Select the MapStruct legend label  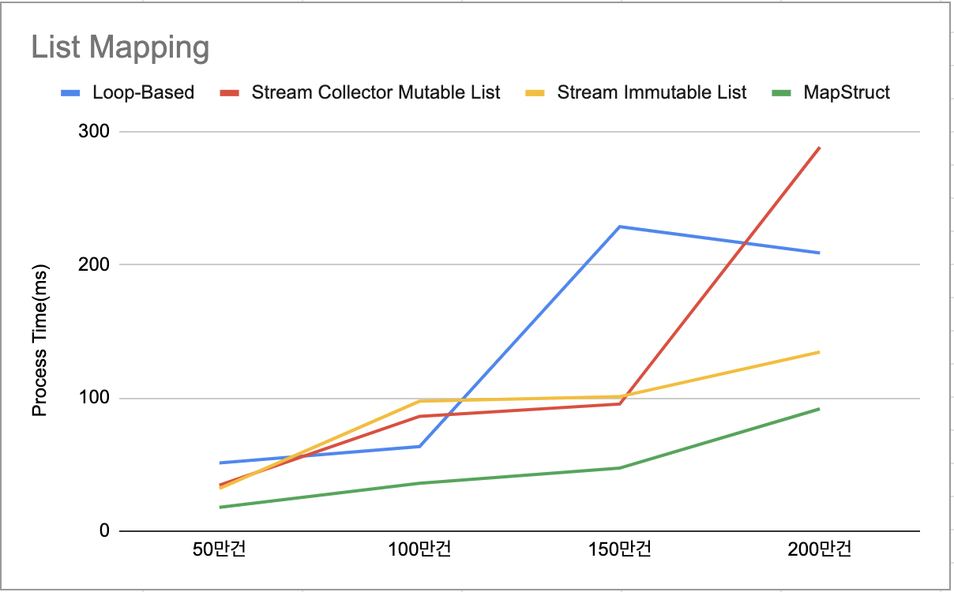tap(847, 92)
